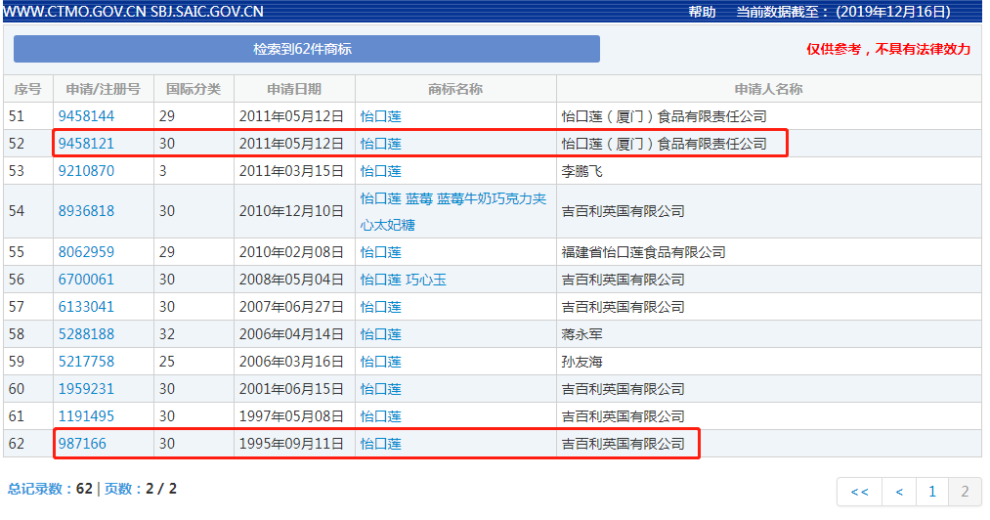Click the 申请/注册号 column header
Screen dimensions: 990x520
click(x=103, y=89)
